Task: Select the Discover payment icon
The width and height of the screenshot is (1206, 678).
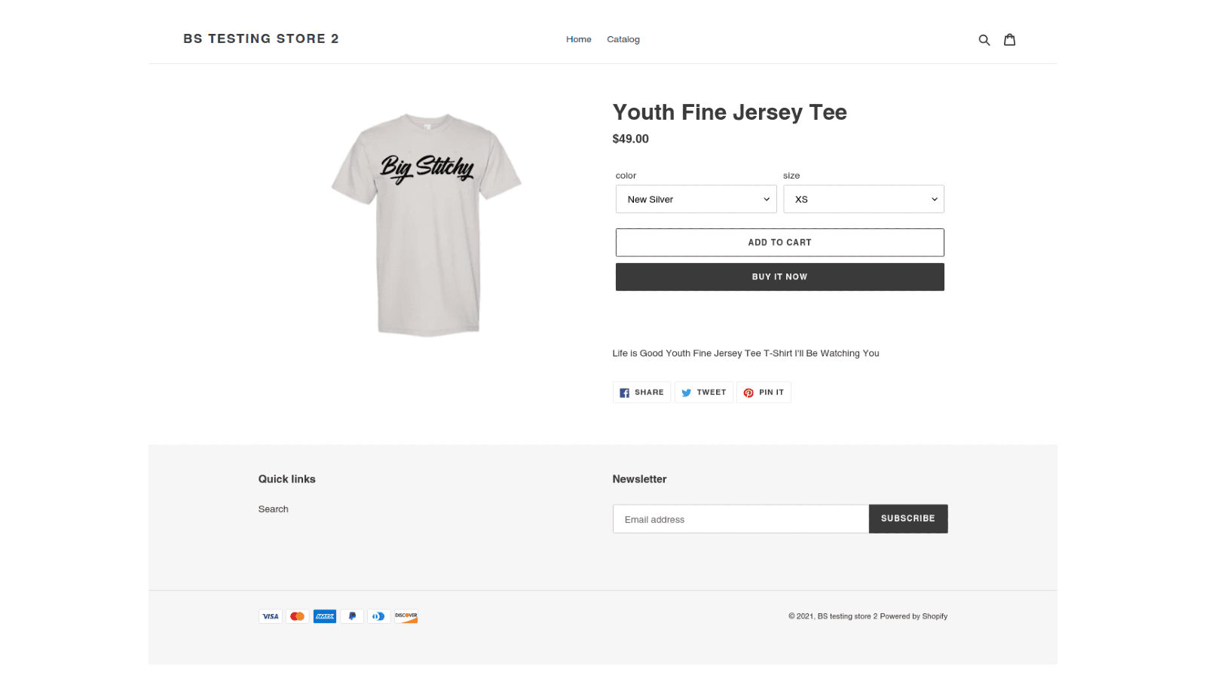Action: (x=406, y=615)
